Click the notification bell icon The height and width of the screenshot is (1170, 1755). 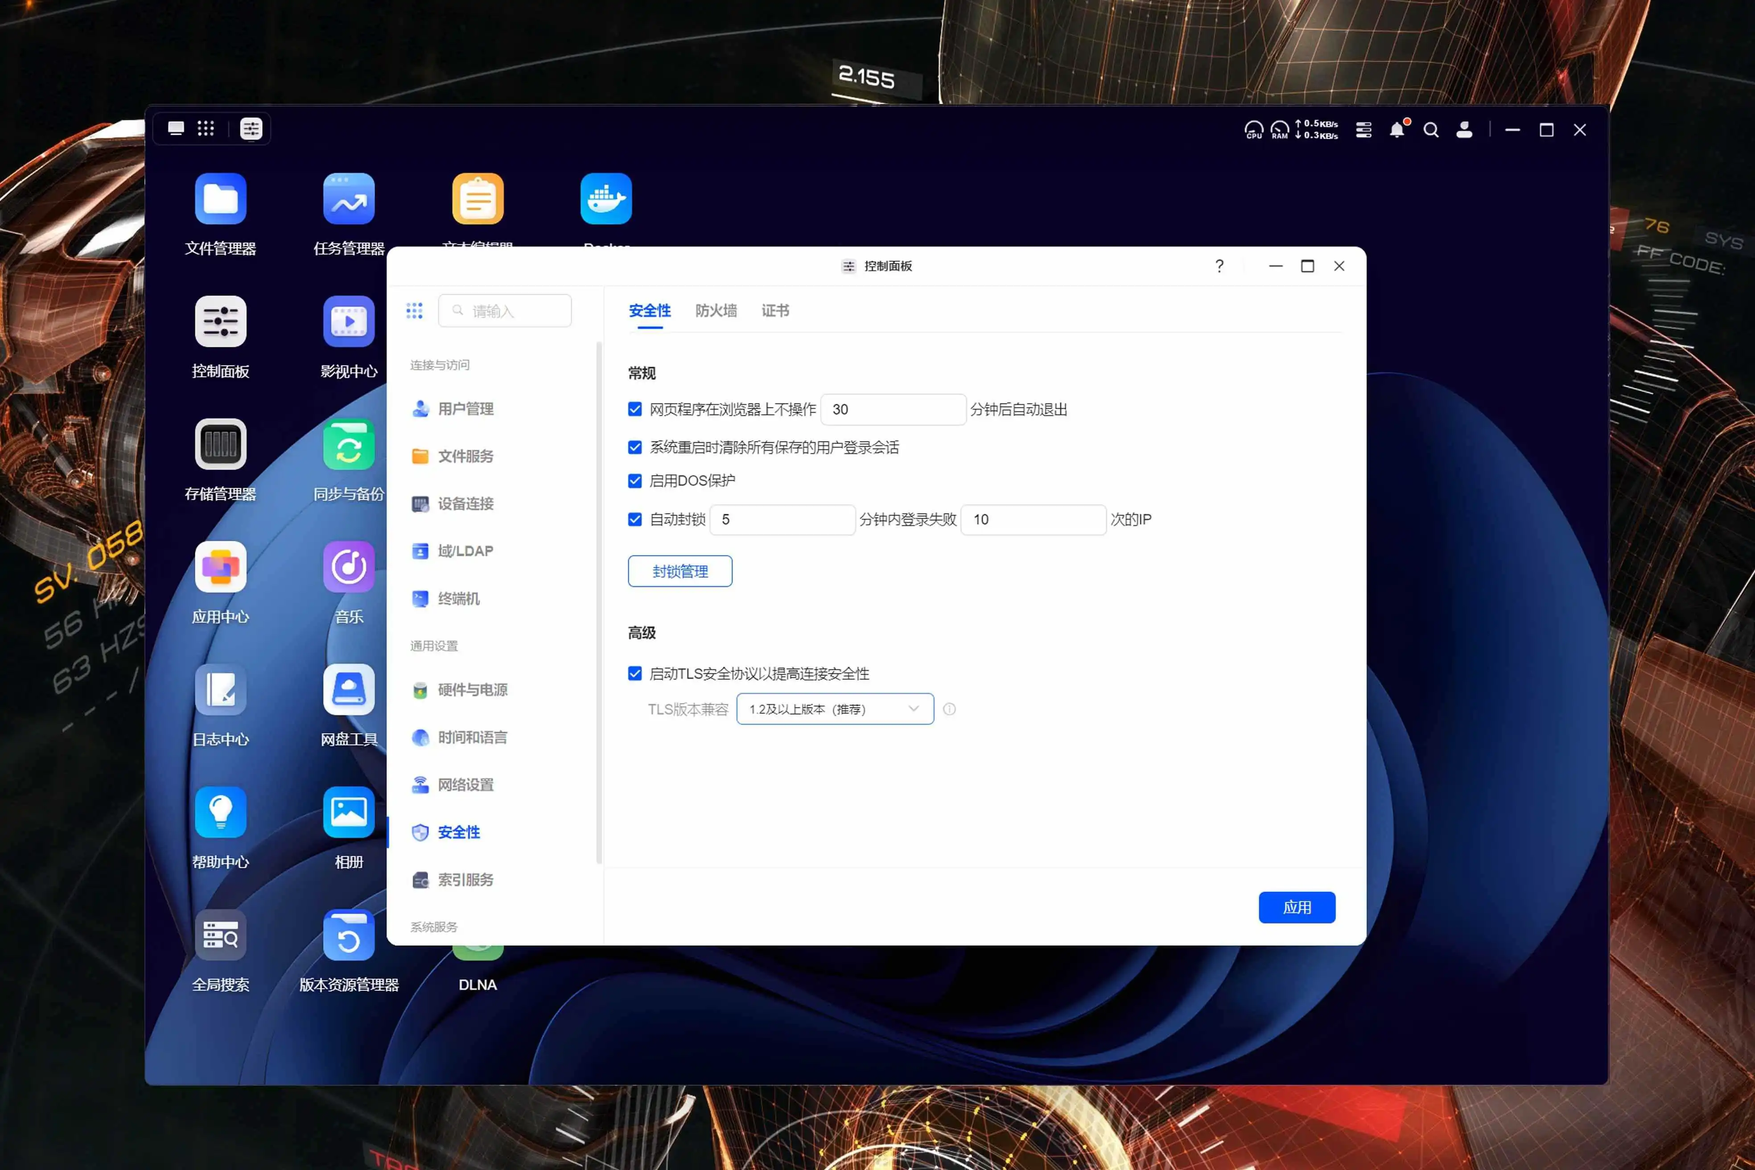click(1397, 130)
